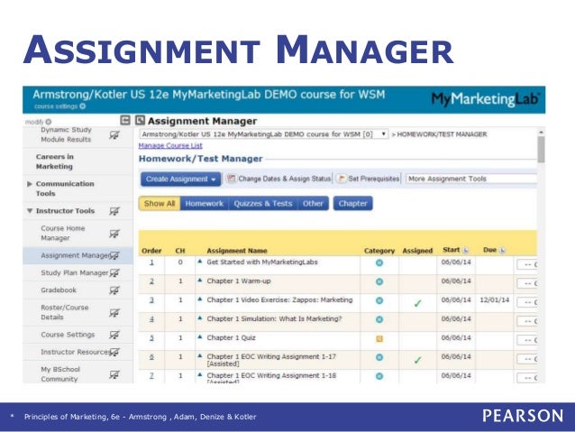Collapse the left navigation panel icon
The image size is (575, 432).
tap(125, 120)
